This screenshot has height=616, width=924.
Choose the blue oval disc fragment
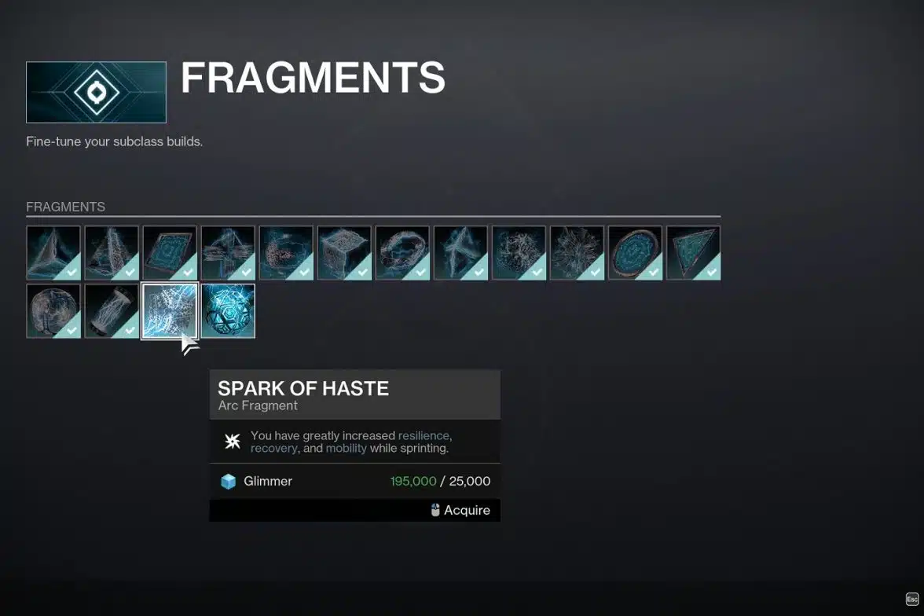pos(635,252)
